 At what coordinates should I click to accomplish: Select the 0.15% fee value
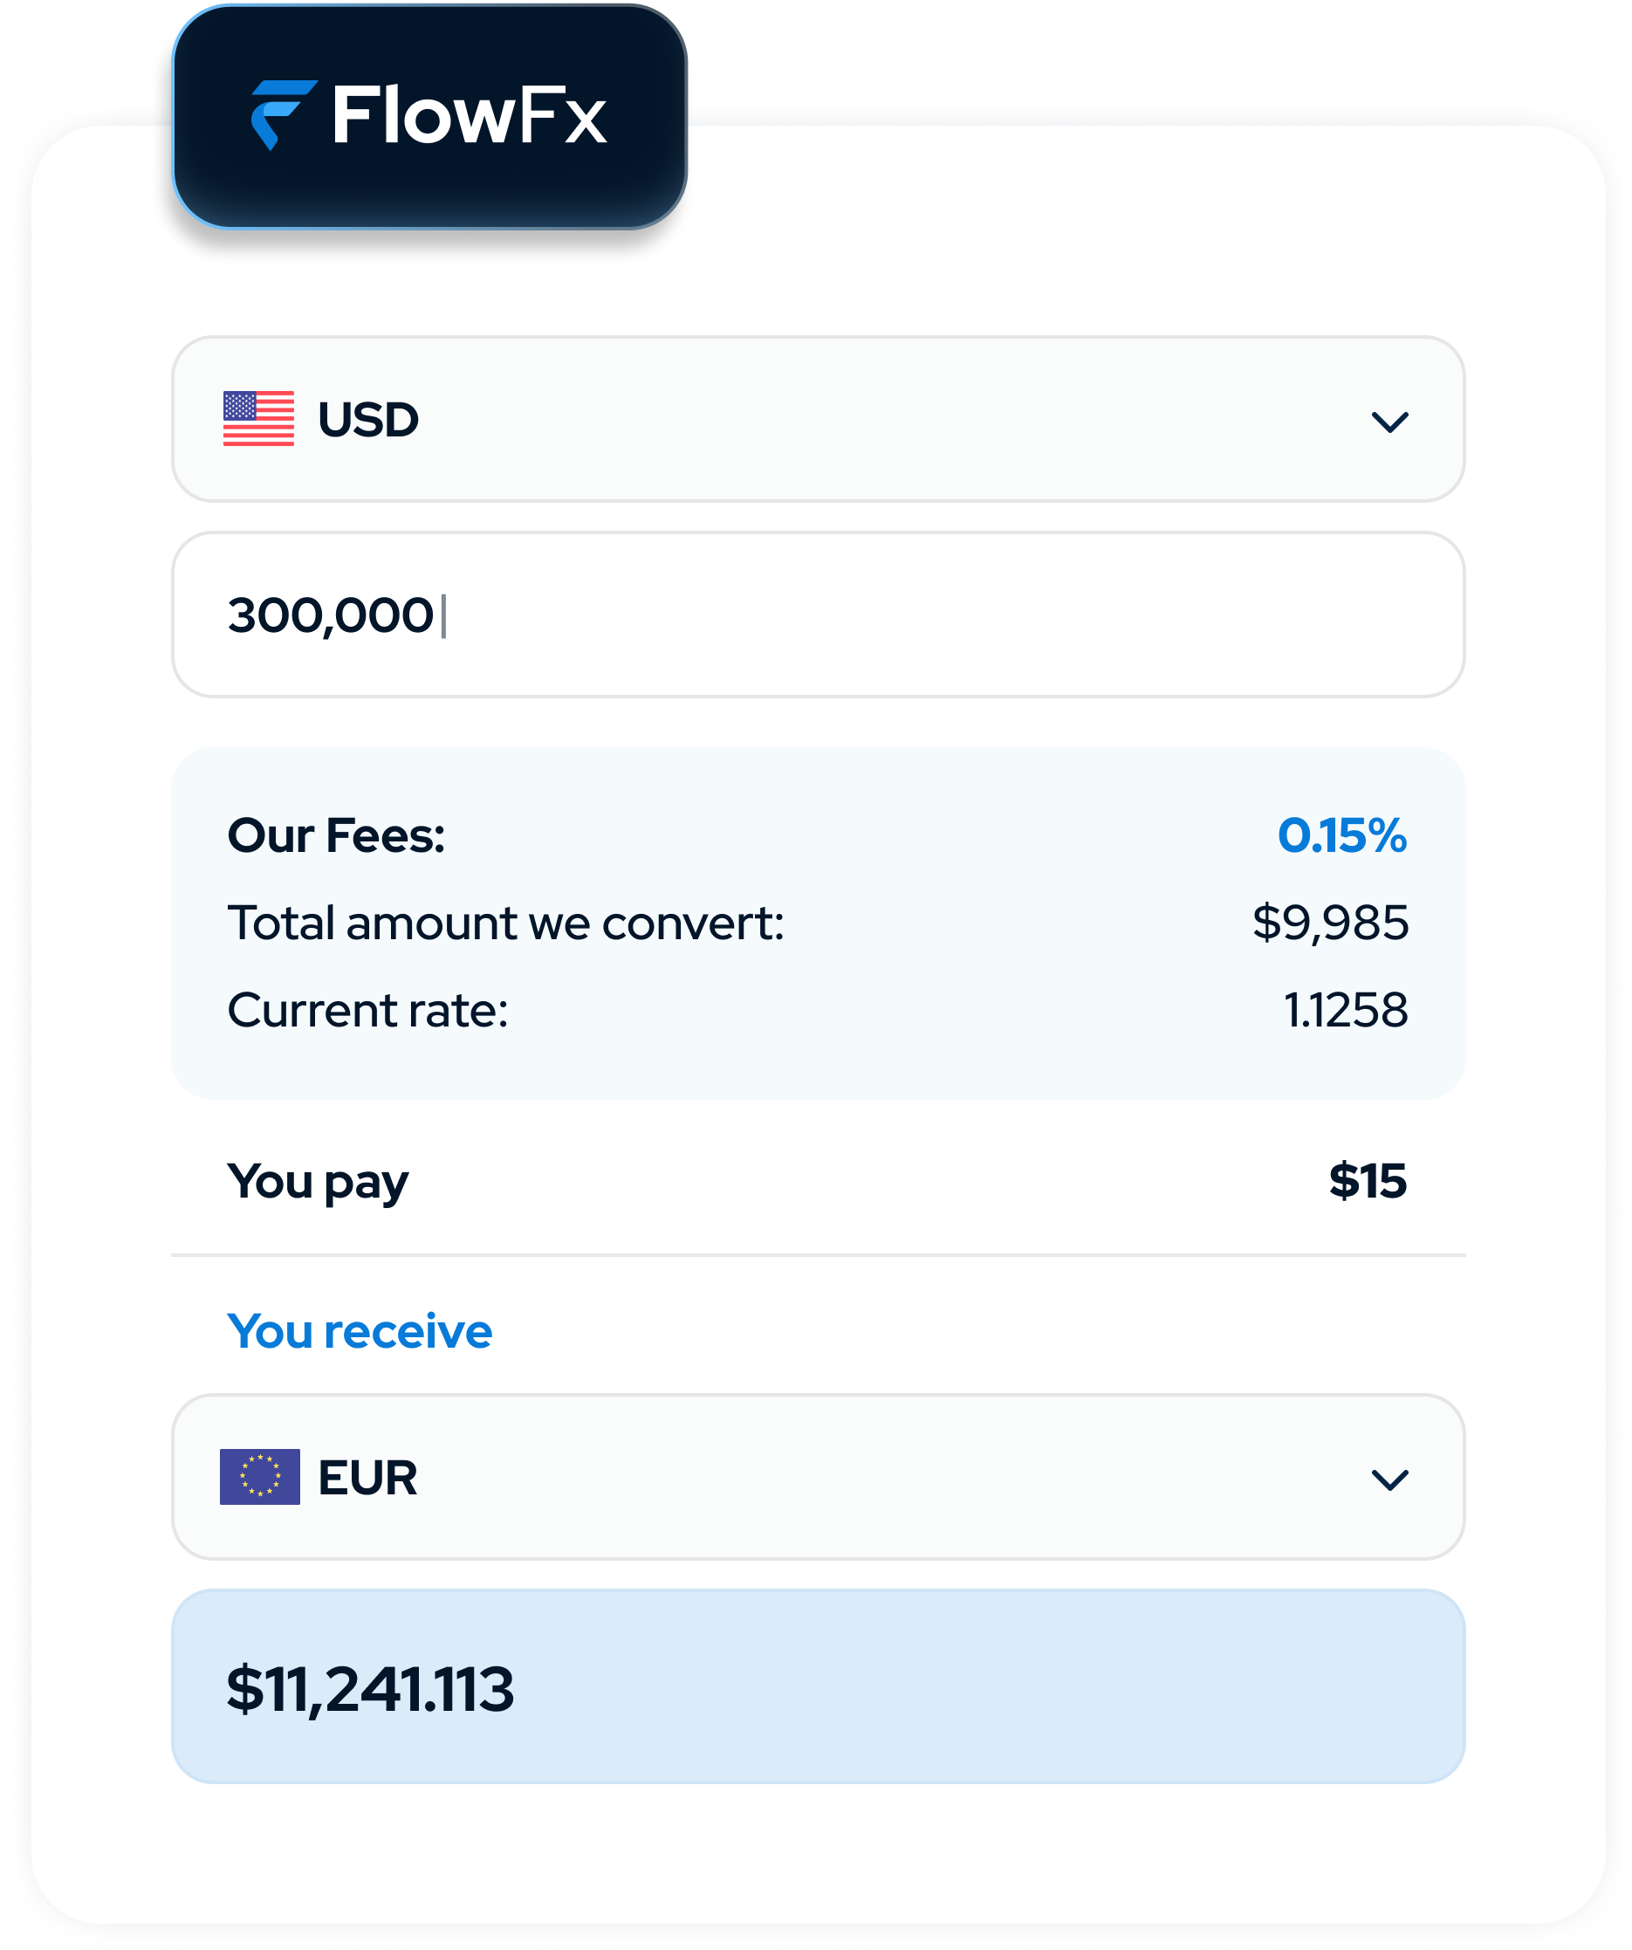click(x=1341, y=834)
